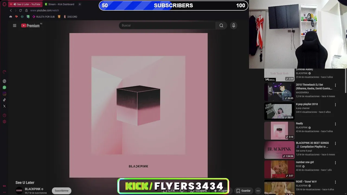Open options menu for ROSÉ - 'Gone' M/V
347x195 pixels.
[335, 182]
